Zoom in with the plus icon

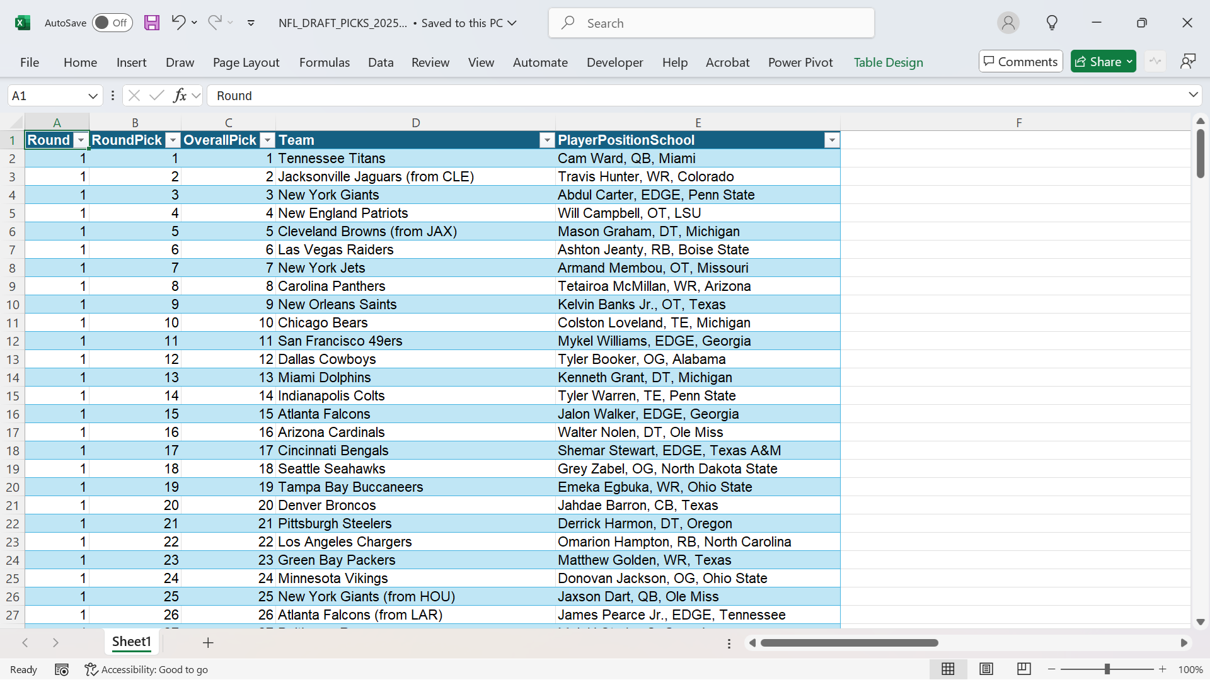(x=1163, y=669)
